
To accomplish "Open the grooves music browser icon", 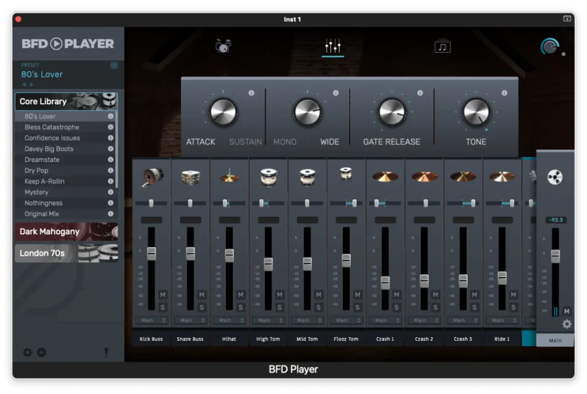I will (442, 46).
